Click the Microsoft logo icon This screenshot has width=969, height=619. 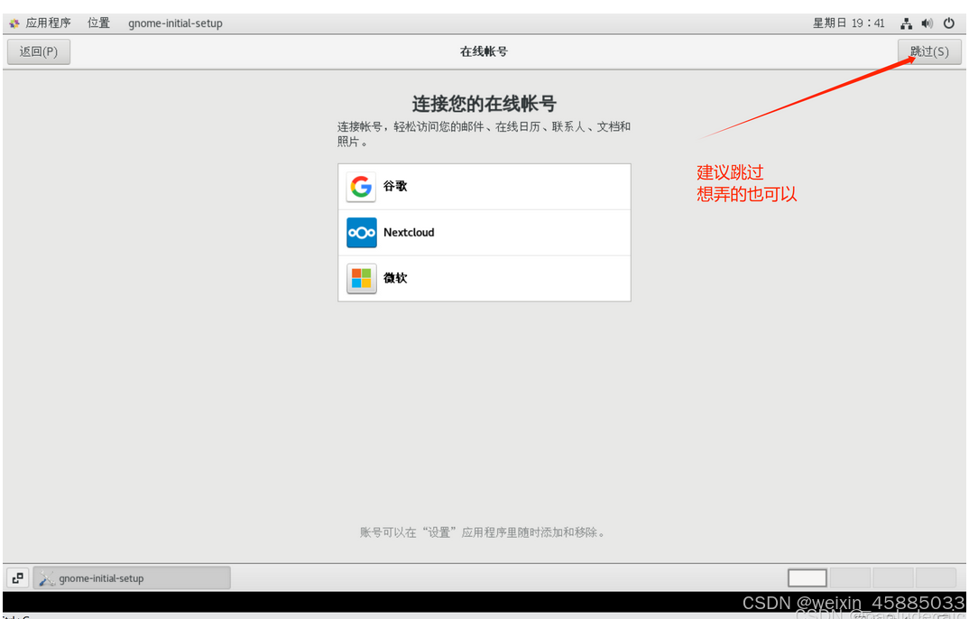point(361,278)
